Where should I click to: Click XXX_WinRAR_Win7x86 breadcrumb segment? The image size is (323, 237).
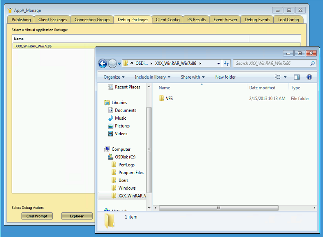pos(175,64)
